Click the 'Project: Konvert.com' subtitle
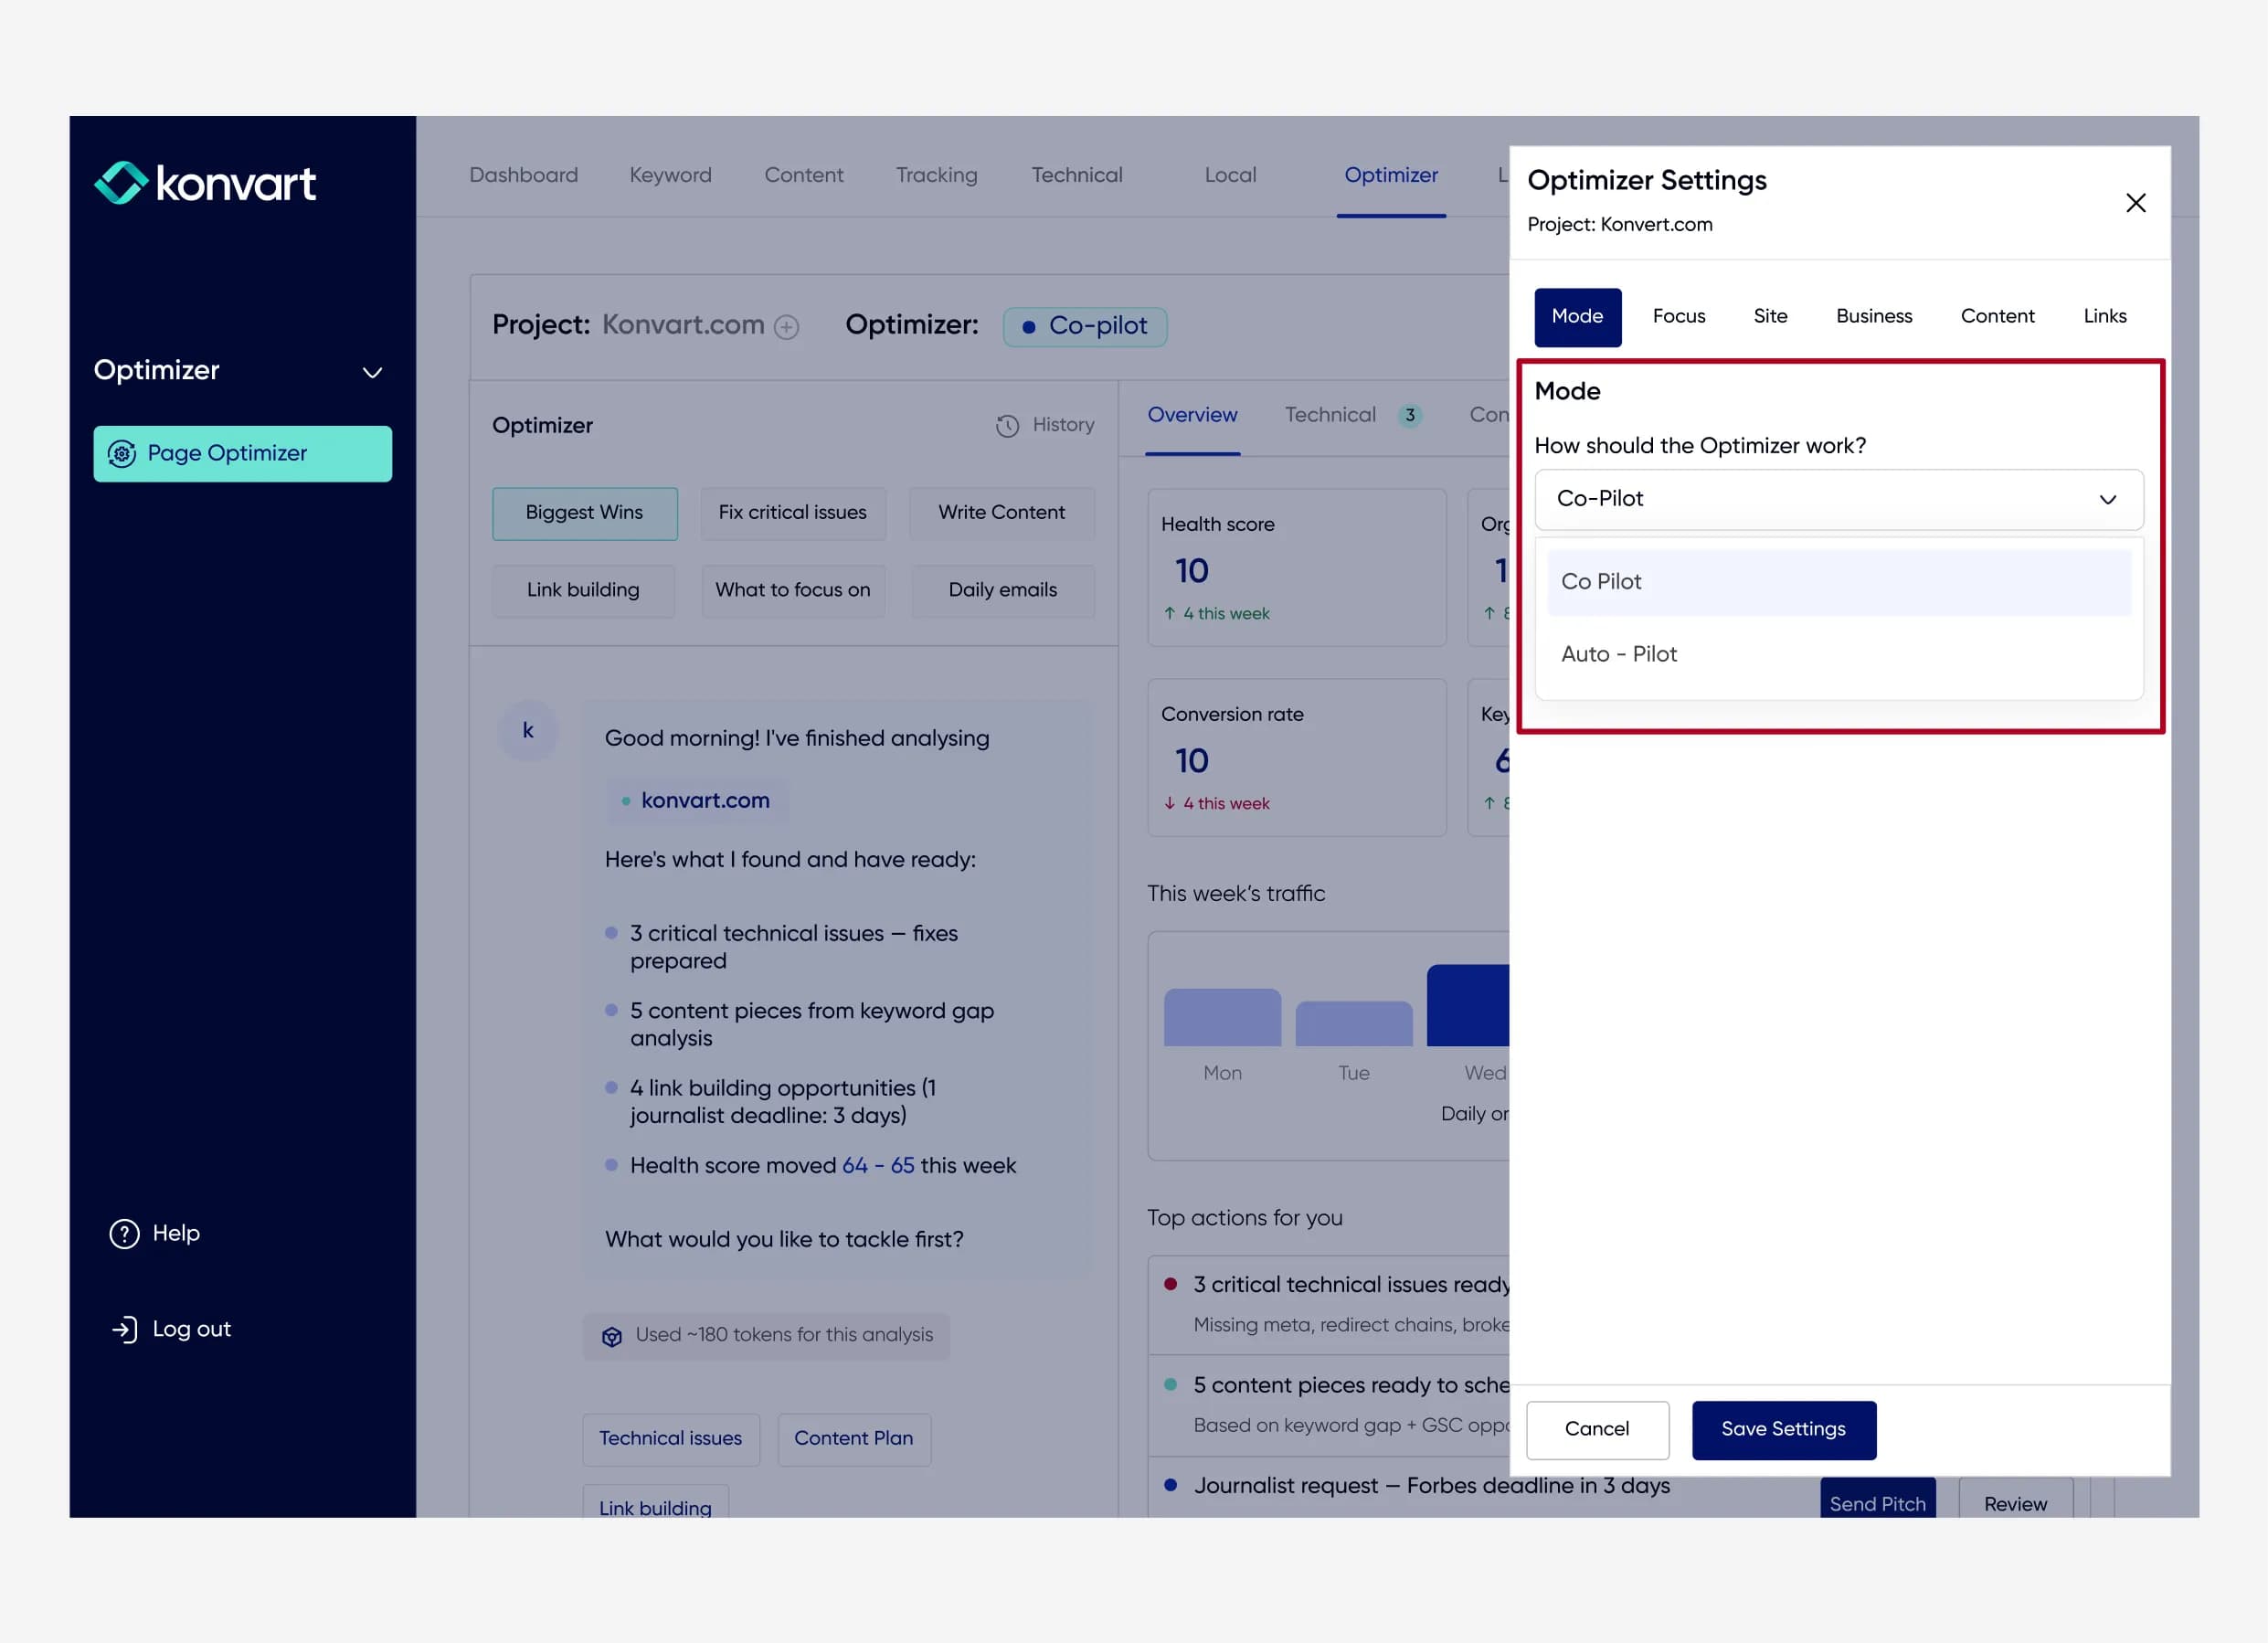The height and width of the screenshot is (1643, 2268). pyautogui.click(x=1619, y=225)
